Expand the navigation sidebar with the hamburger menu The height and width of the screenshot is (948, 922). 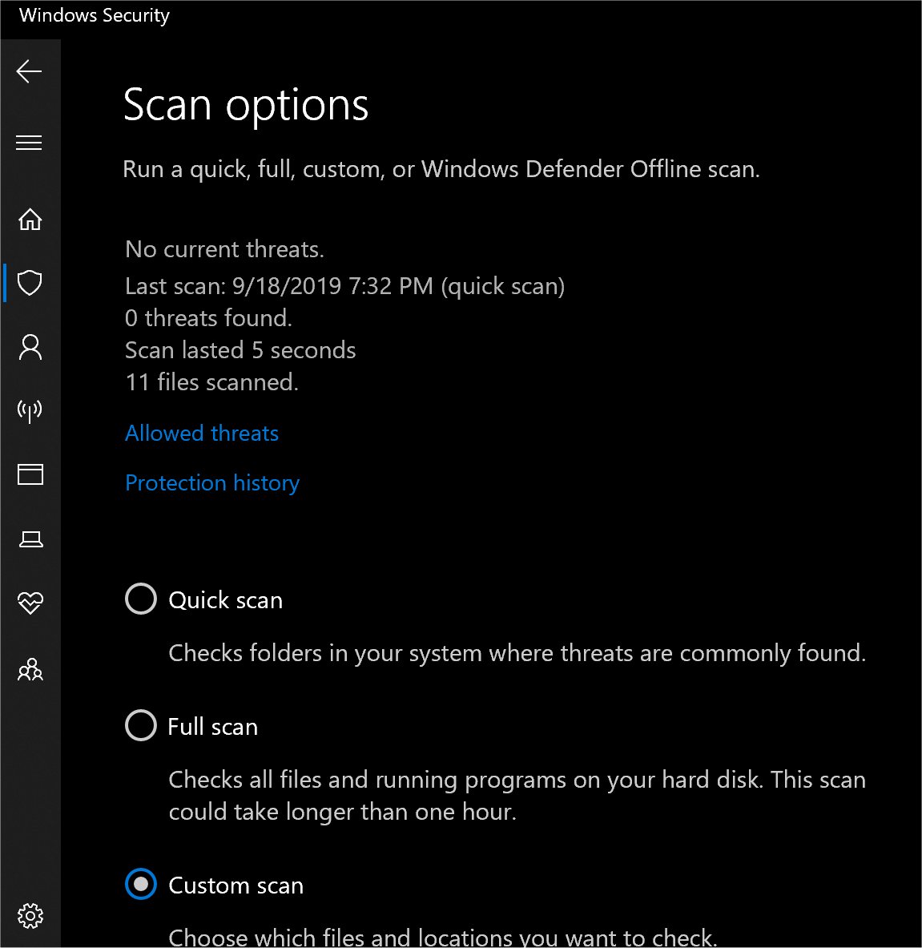click(x=29, y=142)
